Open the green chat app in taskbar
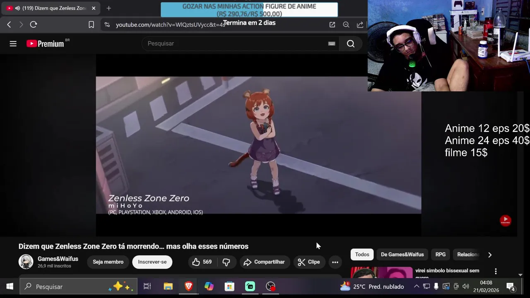Screen dimensions: 530x298 (250, 286)
